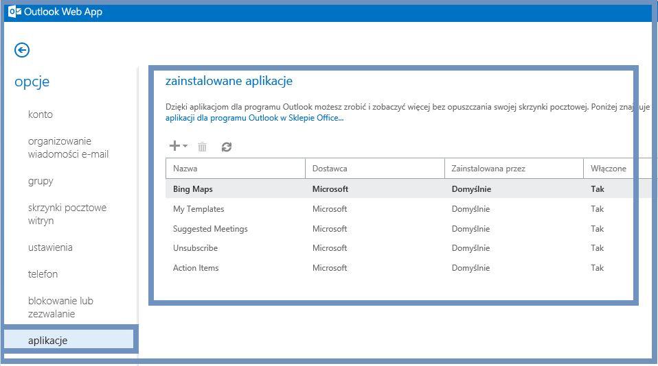Click Microsoft in My Templates row

pyautogui.click(x=330, y=209)
